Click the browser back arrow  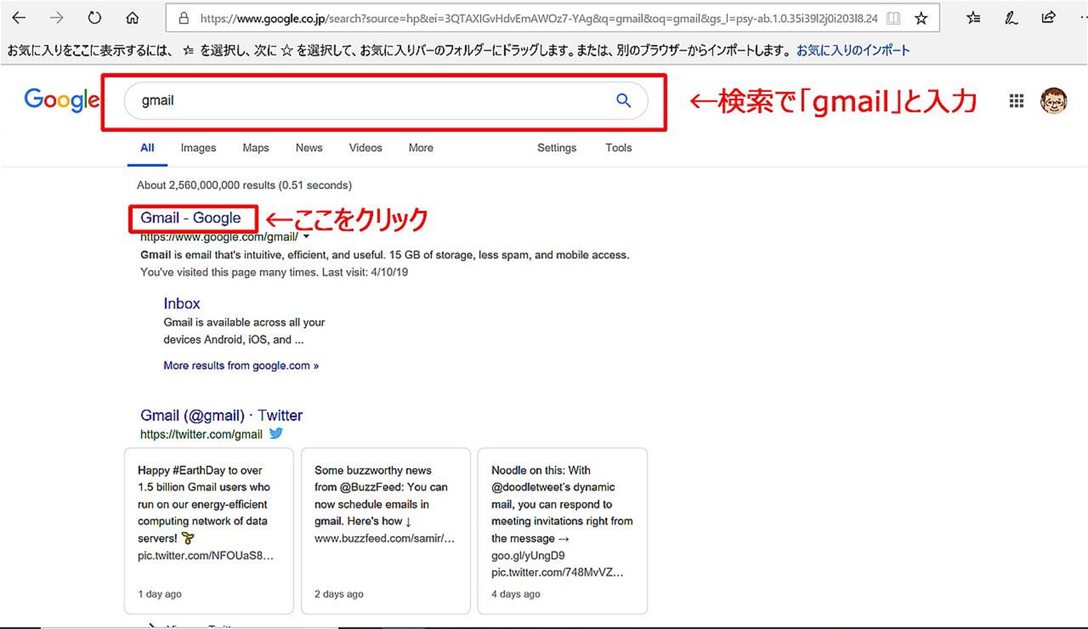coord(19,18)
